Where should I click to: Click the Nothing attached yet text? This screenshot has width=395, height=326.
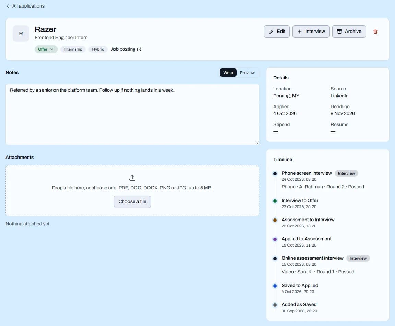28,224
